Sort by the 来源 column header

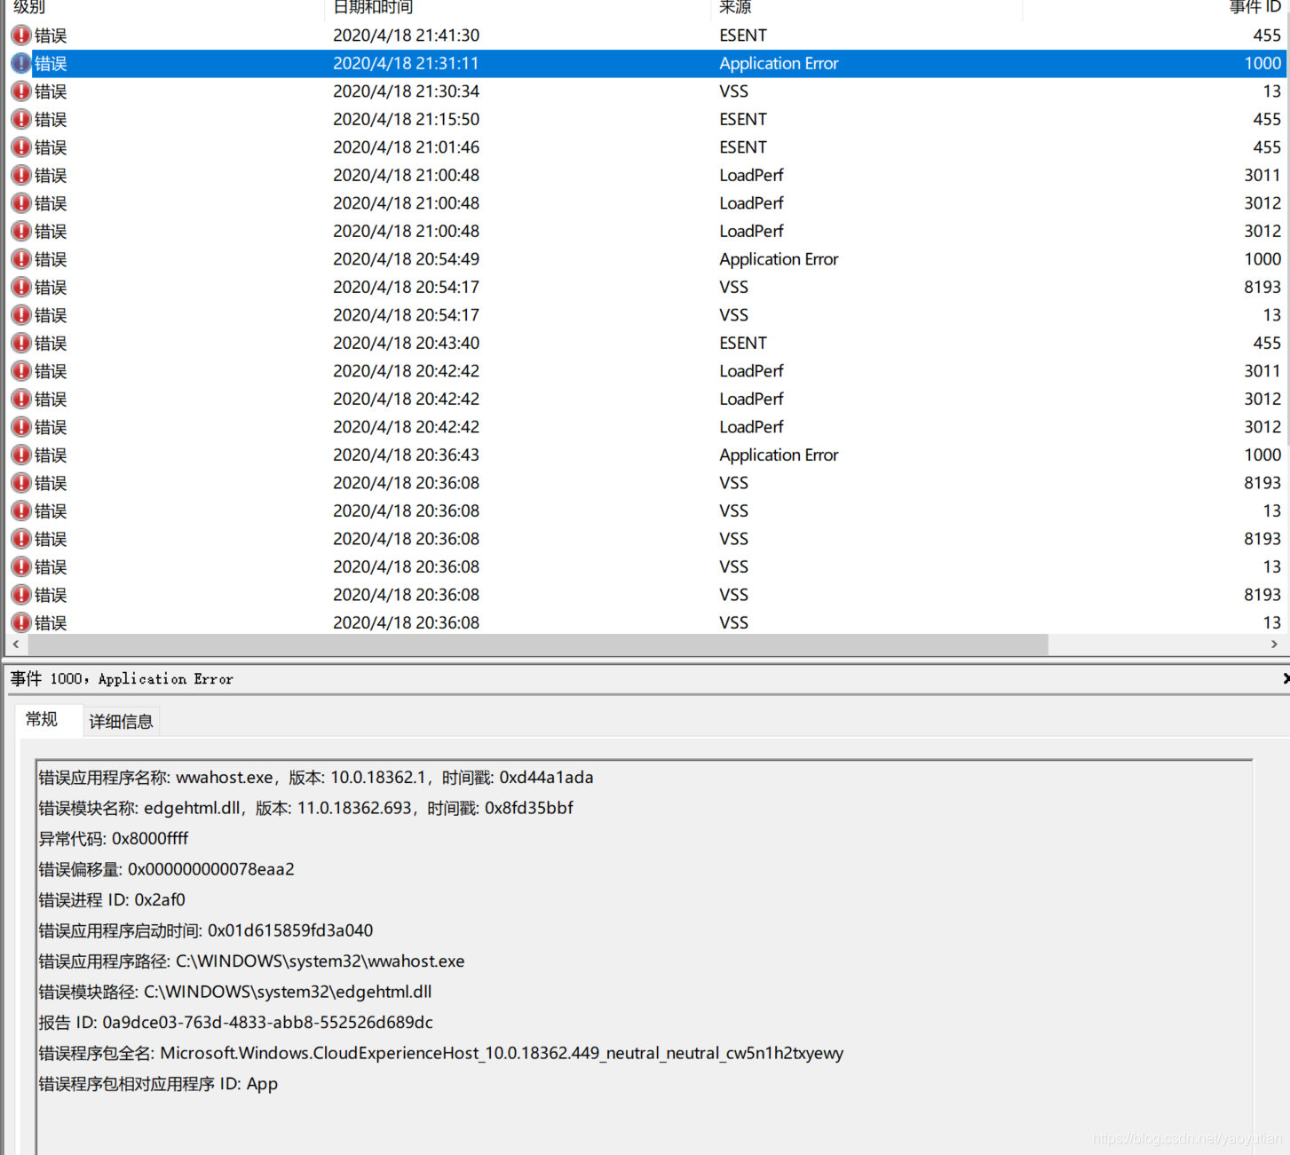pos(735,7)
